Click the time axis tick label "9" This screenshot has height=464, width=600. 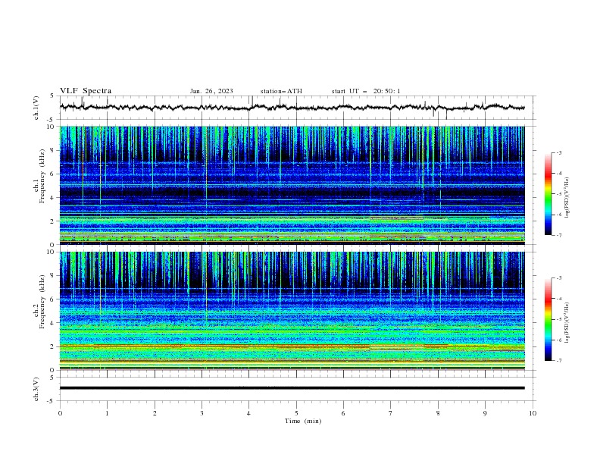[485, 413]
